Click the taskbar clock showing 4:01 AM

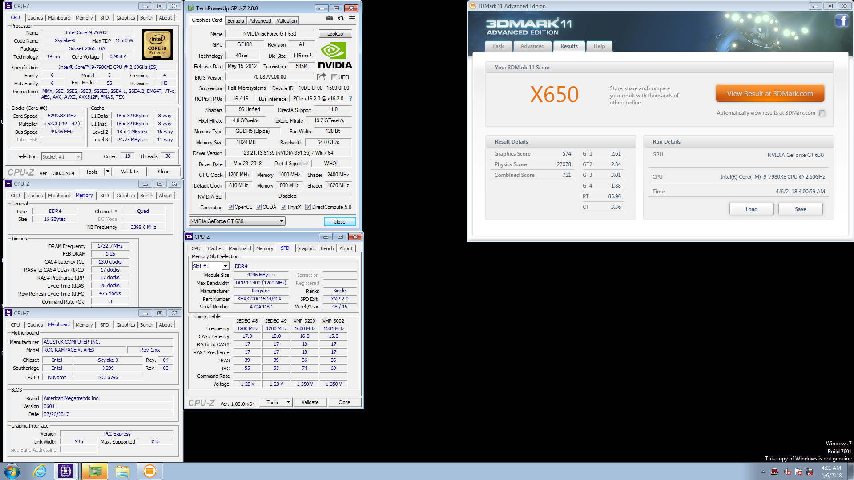point(831,472)
